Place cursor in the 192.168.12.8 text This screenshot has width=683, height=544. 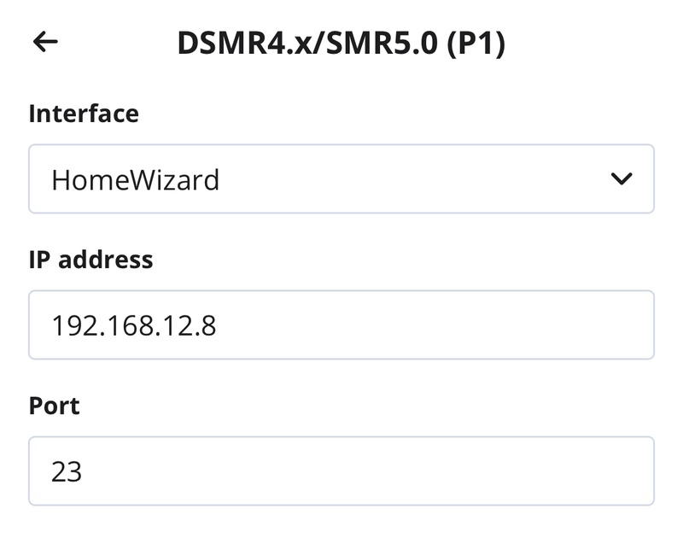(133, 325)
